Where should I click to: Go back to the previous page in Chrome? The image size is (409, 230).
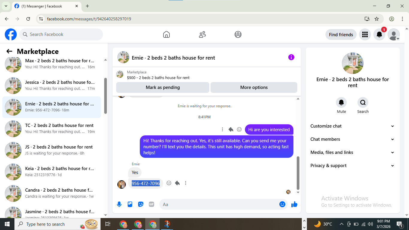tap(7, 19)
